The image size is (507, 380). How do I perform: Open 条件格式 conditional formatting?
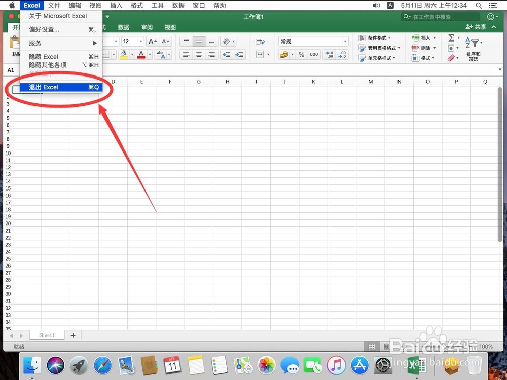tap(375, 38)
